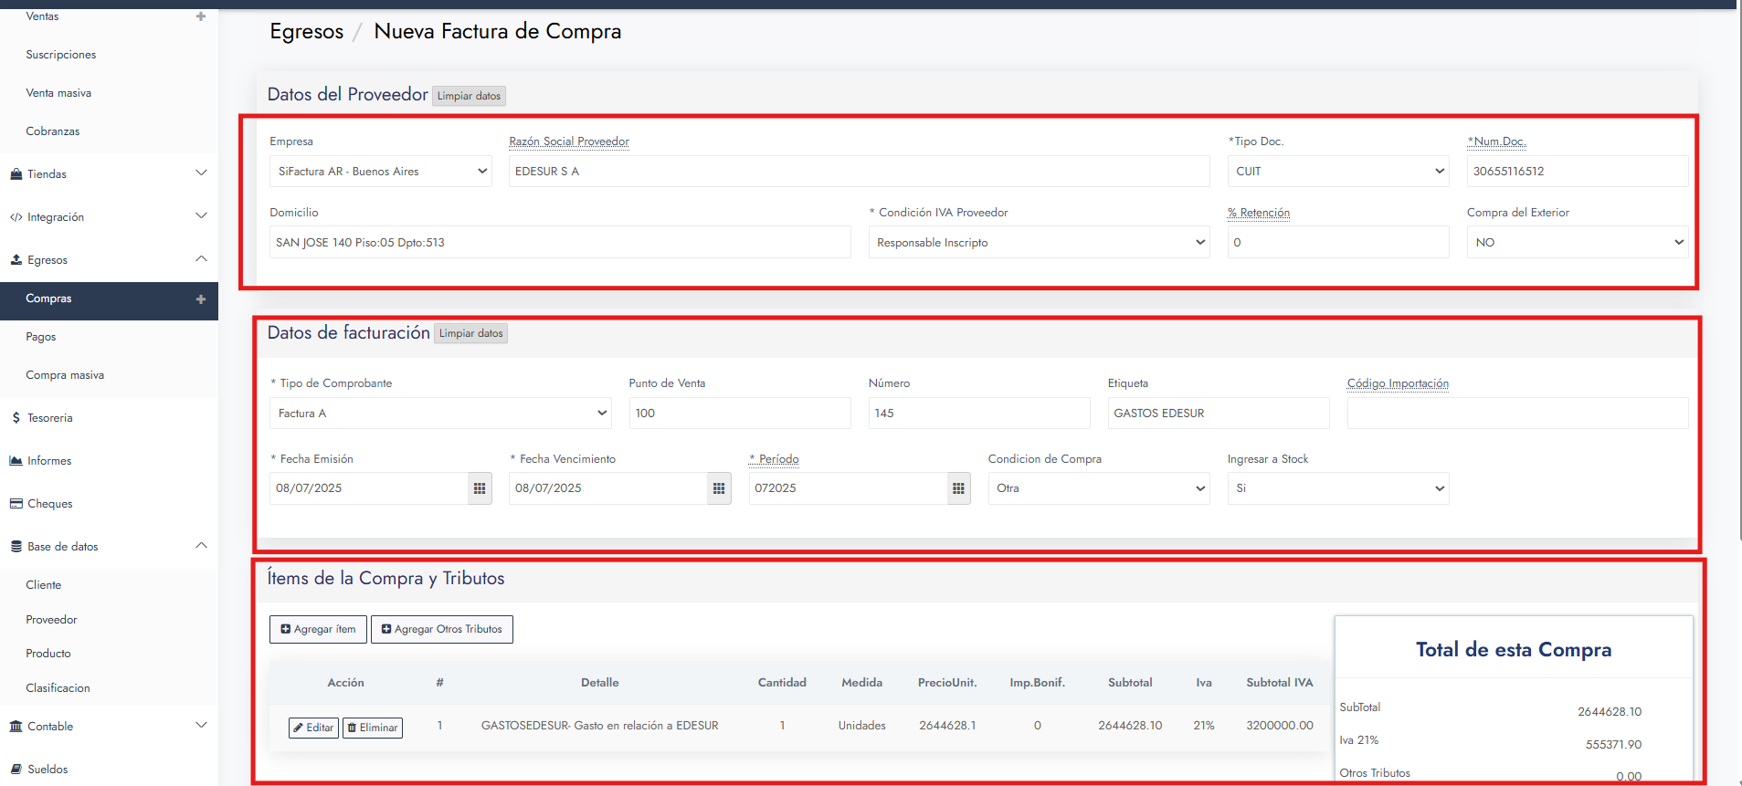
Task: Click the 3200000.00 Subtotal IVA cell
Action: 1280,726
